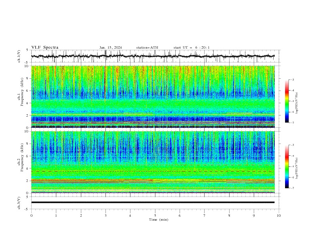Select the "4" tick on the time axis
Screen dimensions: 314x242
pyautogui.click(x=130, y=216)
